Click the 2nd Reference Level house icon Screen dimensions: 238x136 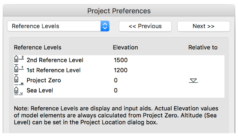pyautogui.click(x=19, y=59)
